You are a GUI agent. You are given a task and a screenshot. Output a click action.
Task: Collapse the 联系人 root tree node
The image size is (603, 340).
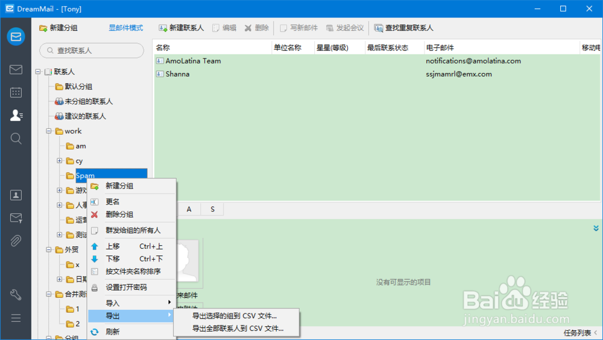point(38,72)
